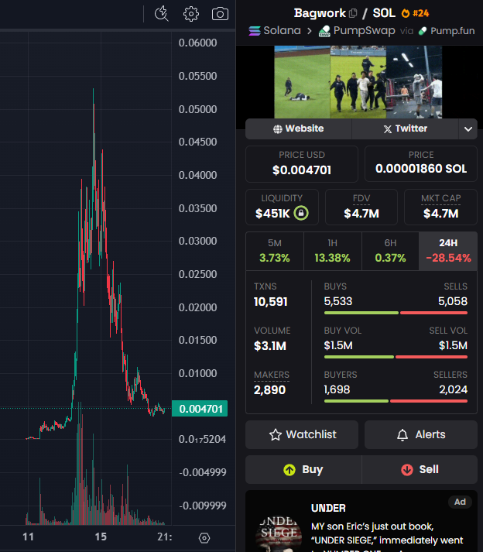Click the 11 date label on time axis

coord(28,537)
